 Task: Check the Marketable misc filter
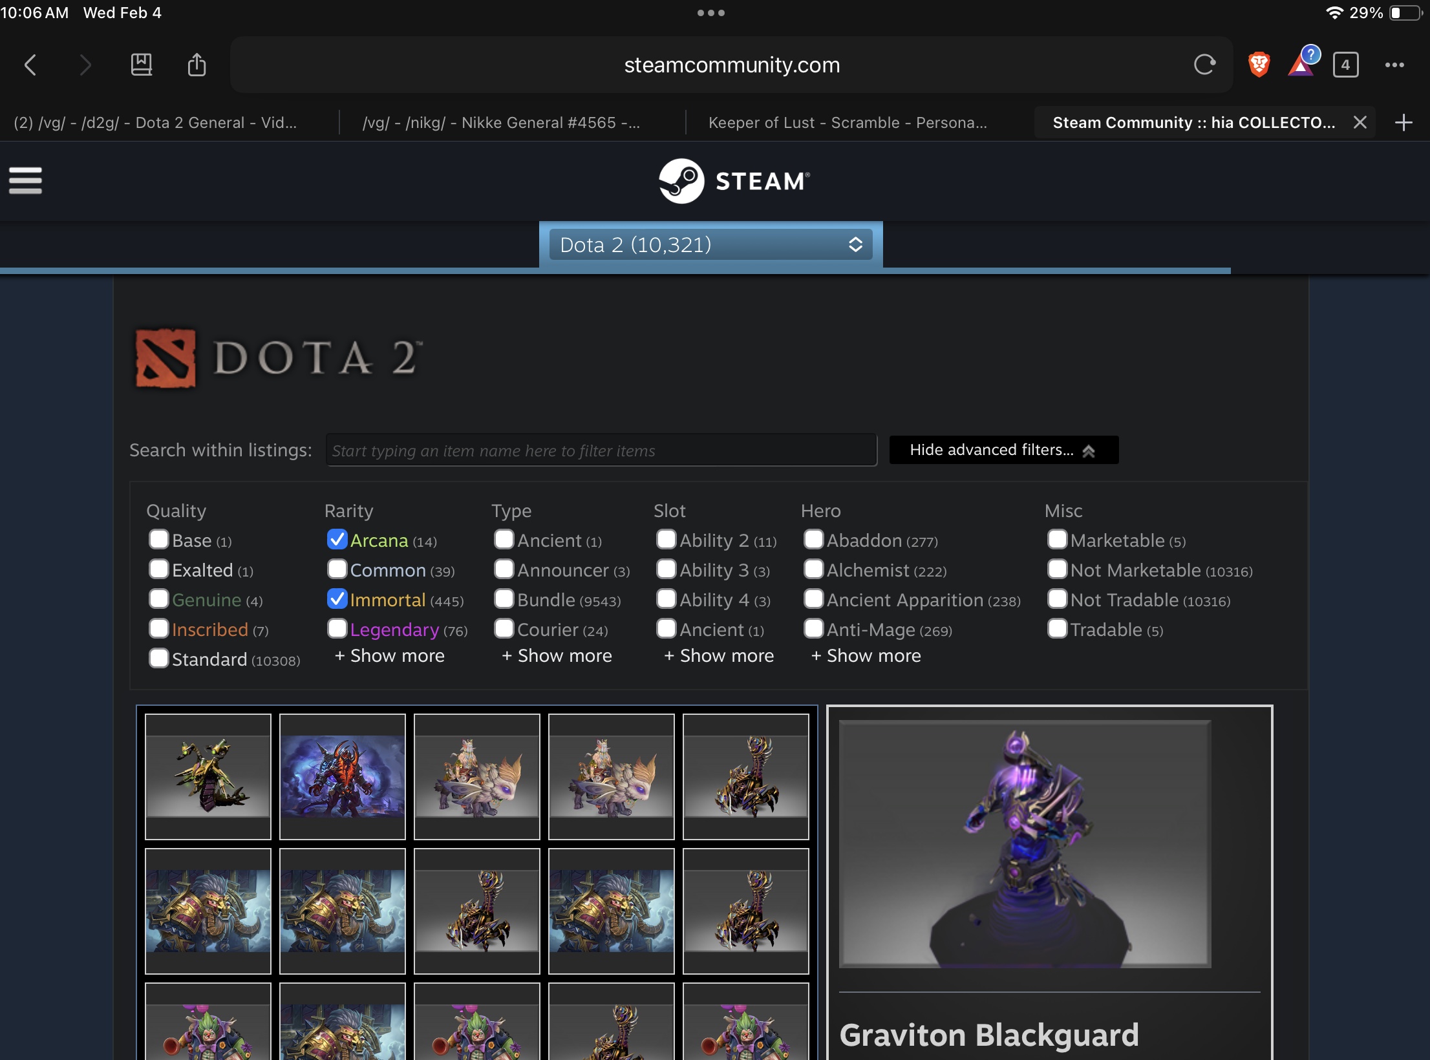(x=1057, y=540)
